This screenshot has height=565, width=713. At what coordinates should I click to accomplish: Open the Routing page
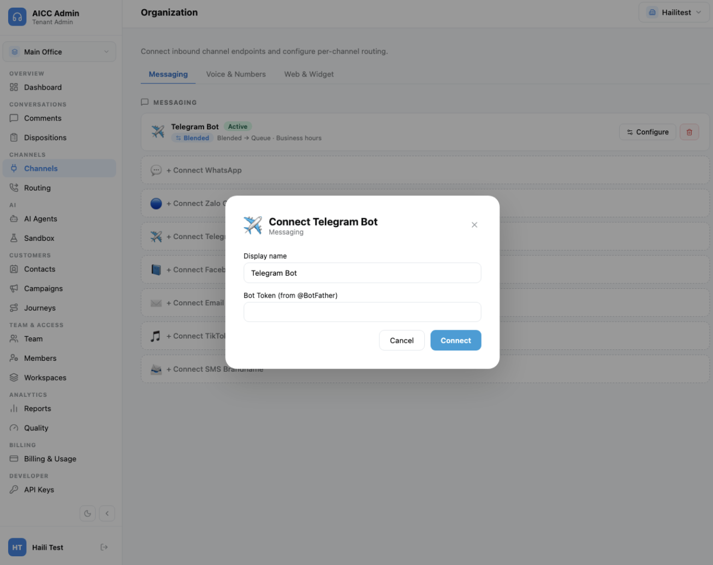[60, 188]
